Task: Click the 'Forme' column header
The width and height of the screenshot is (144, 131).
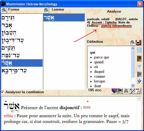Action: [14, 9]
